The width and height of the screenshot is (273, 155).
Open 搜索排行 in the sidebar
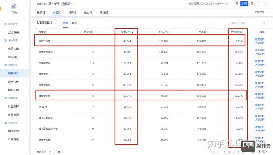click(x=13, y=73)
